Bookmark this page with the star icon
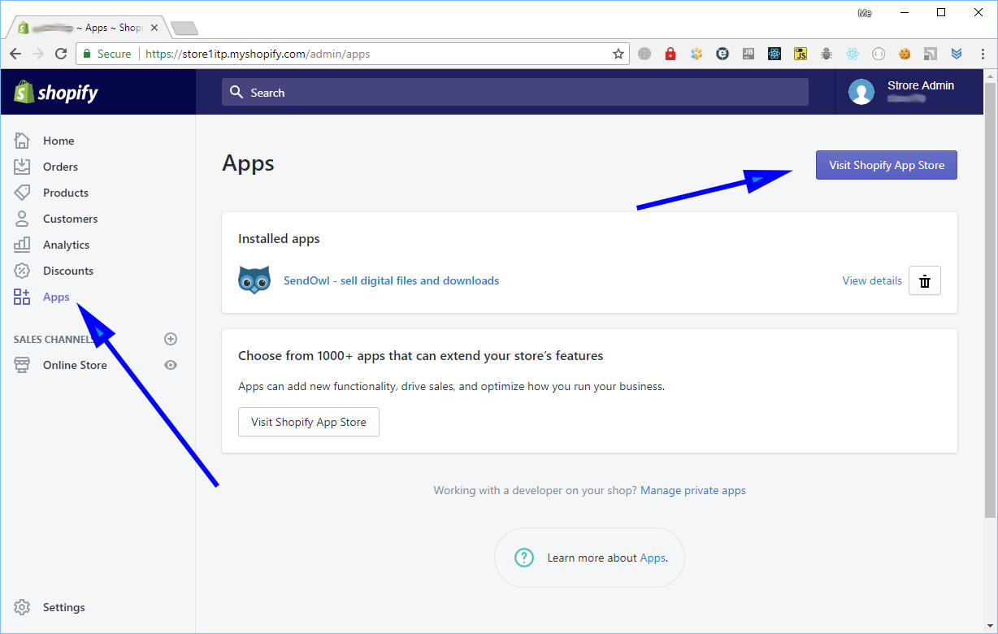The height and width of the screenshot is (634, 998). point(618,54)
